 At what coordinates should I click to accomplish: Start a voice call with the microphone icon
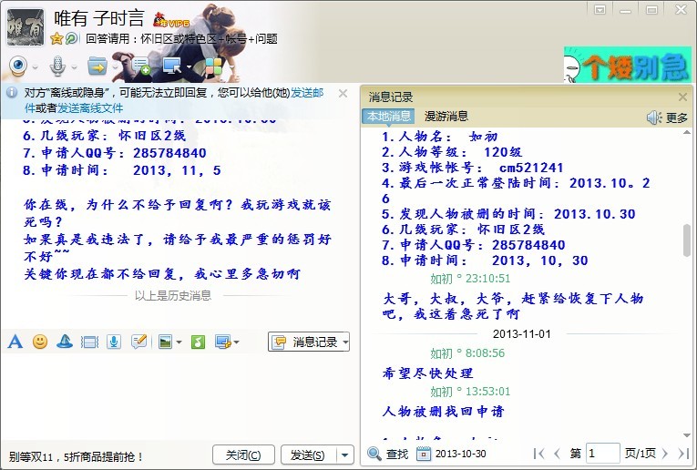[x=56, y=66]
